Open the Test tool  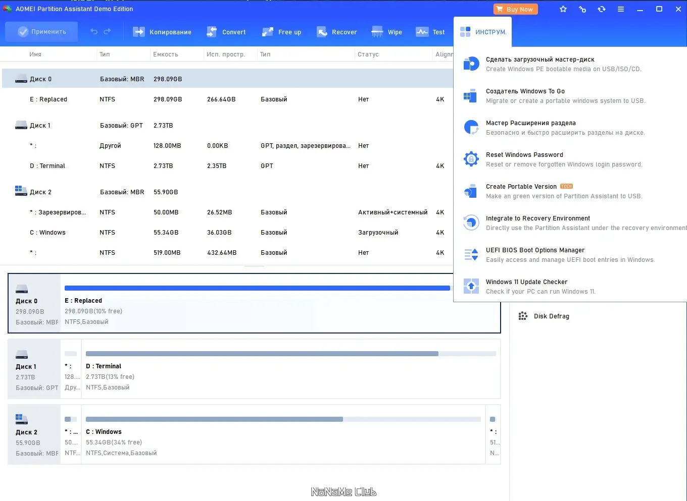(x=430, y=32)
